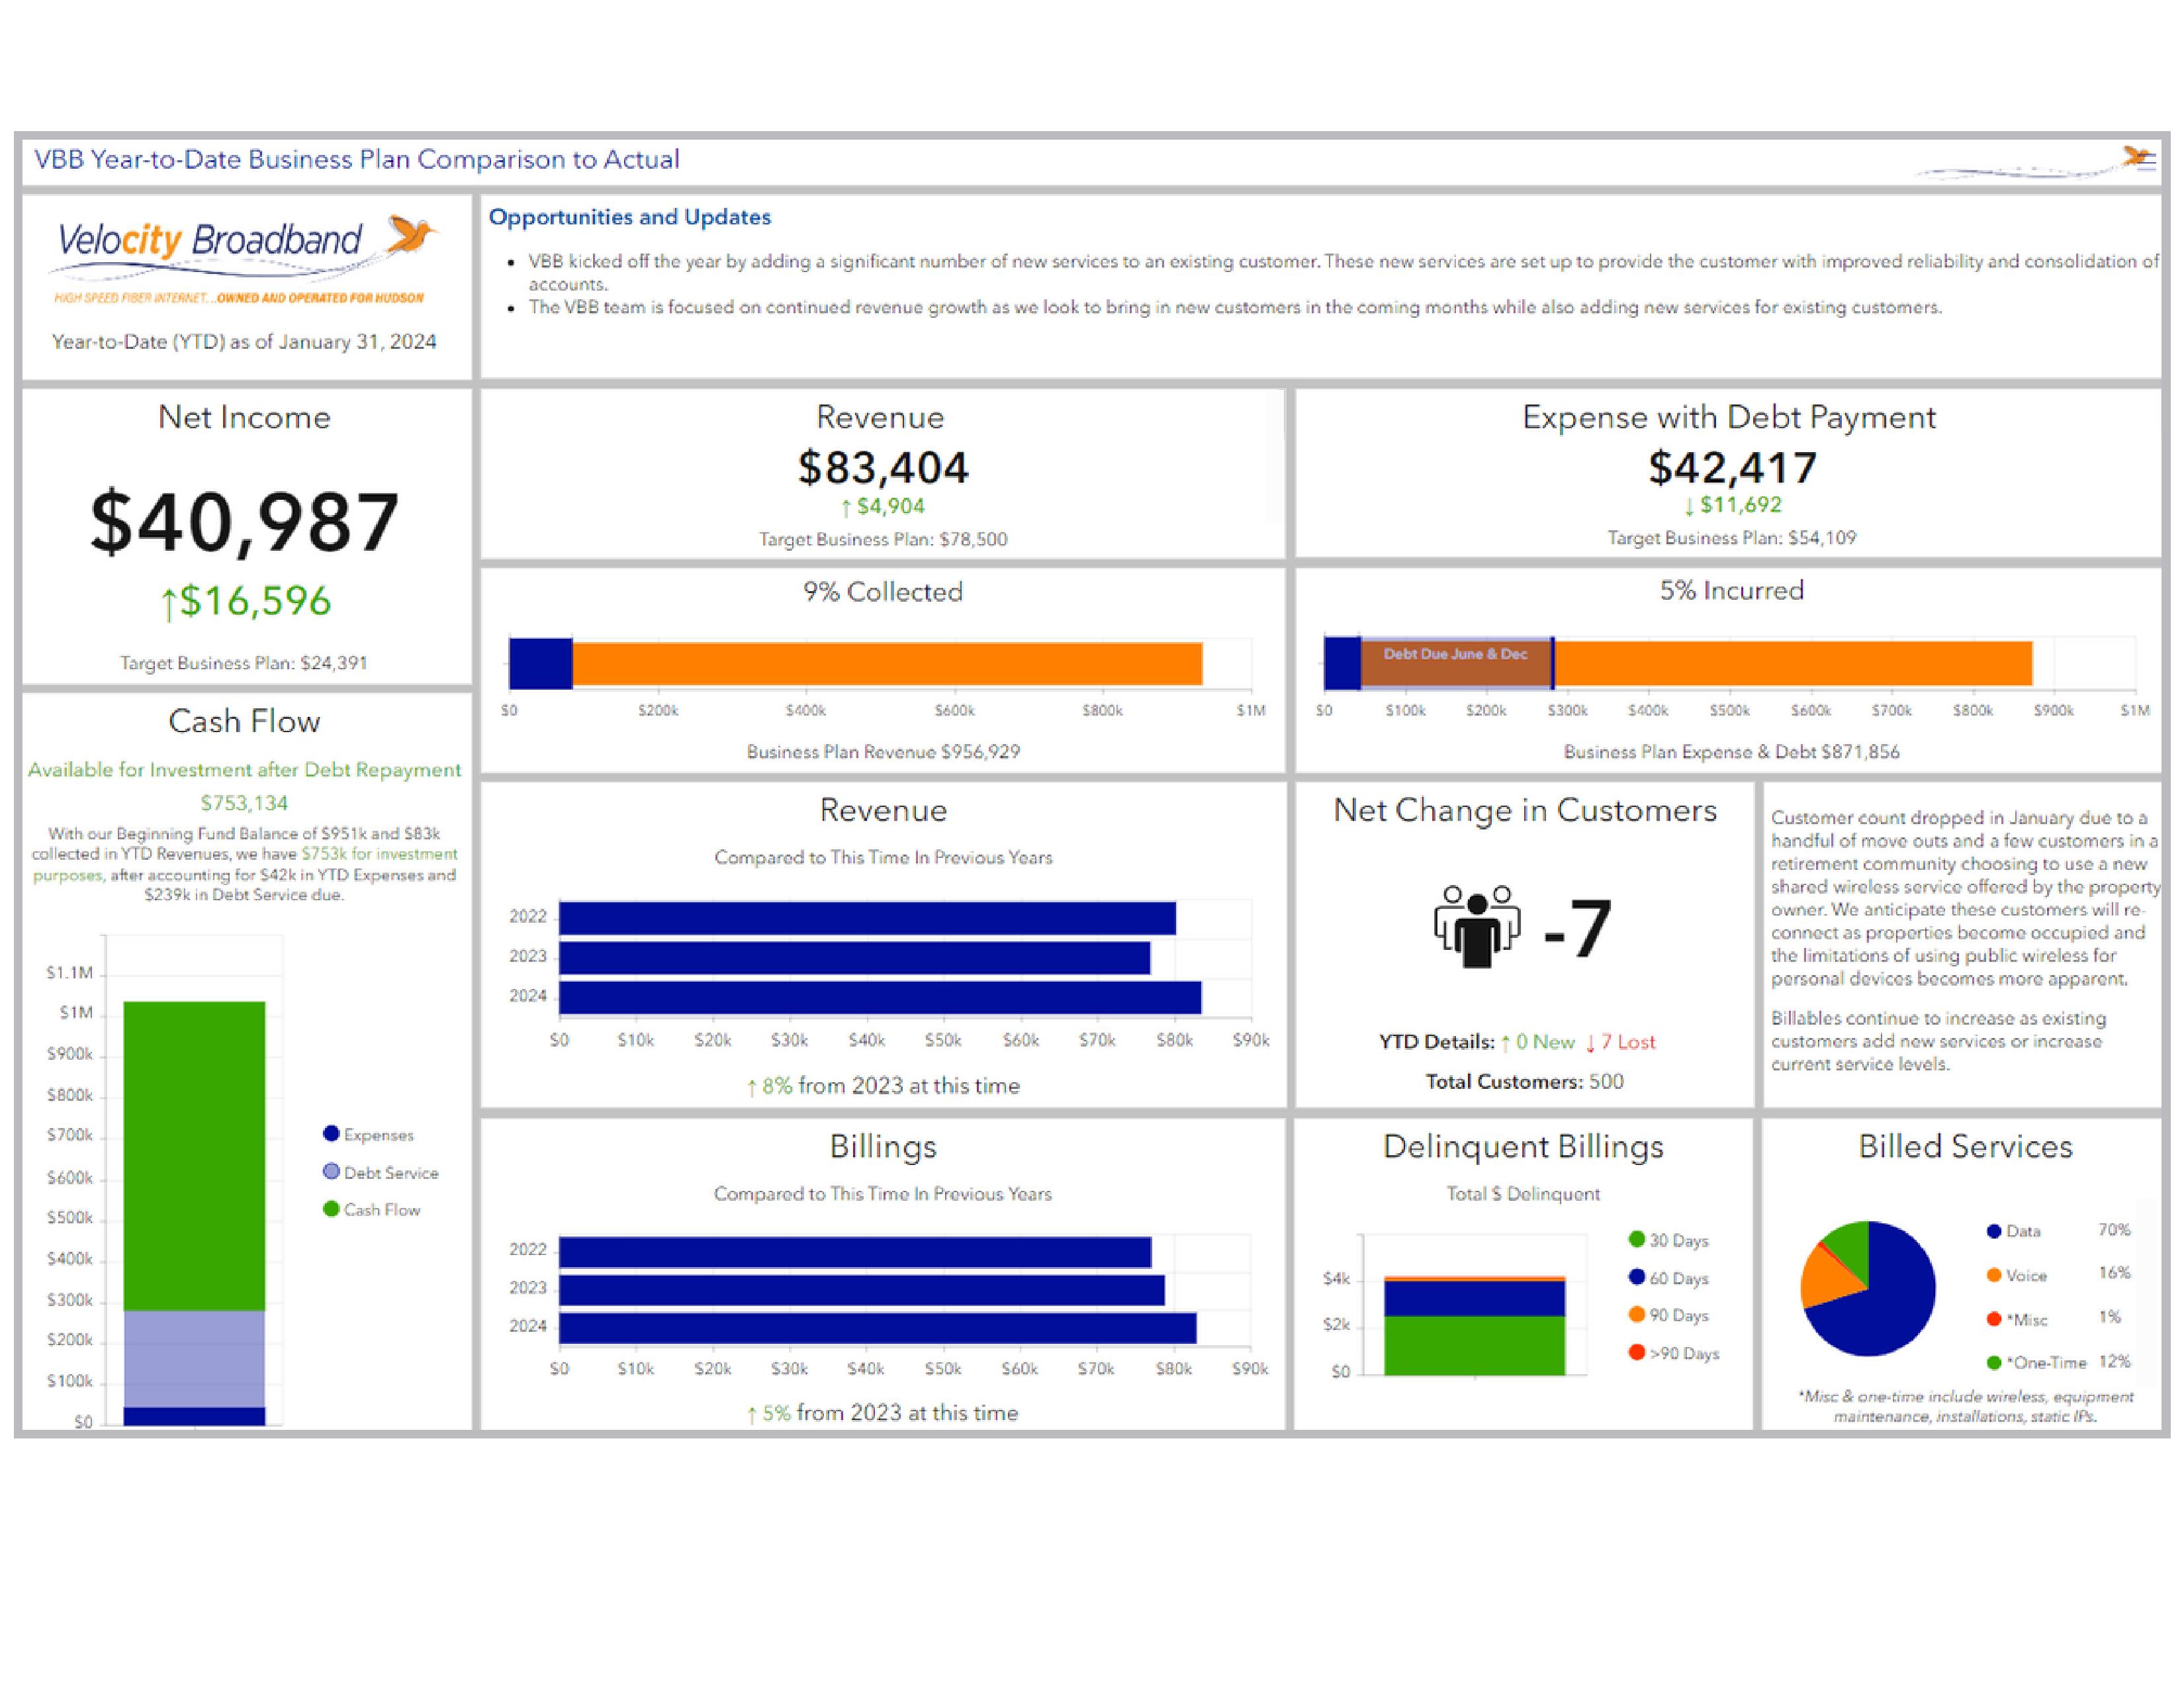
Task: Click the Net Income value $40,987
Action: (x=245, y=522)
